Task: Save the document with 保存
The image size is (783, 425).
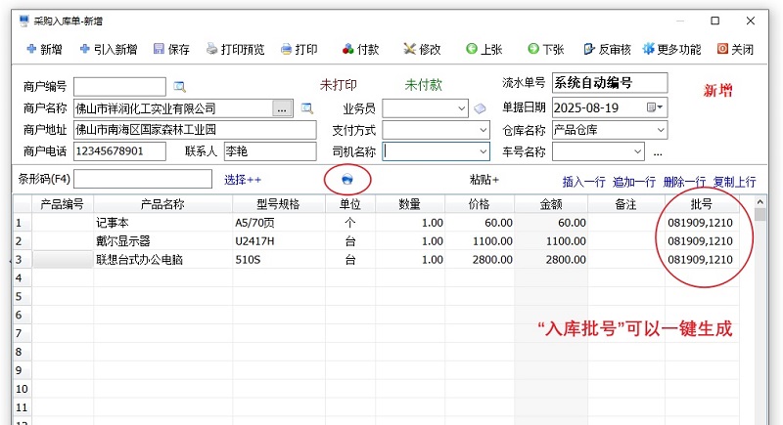Action: tap(170, 49)
